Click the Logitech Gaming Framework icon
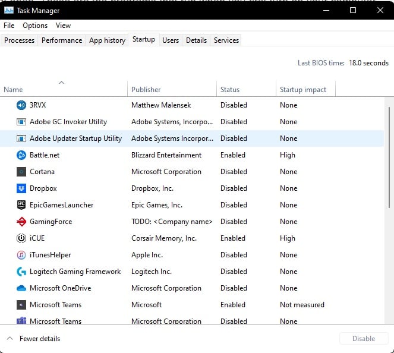The height and width of the screenshot is (353, 394). (x=21, y=272)
